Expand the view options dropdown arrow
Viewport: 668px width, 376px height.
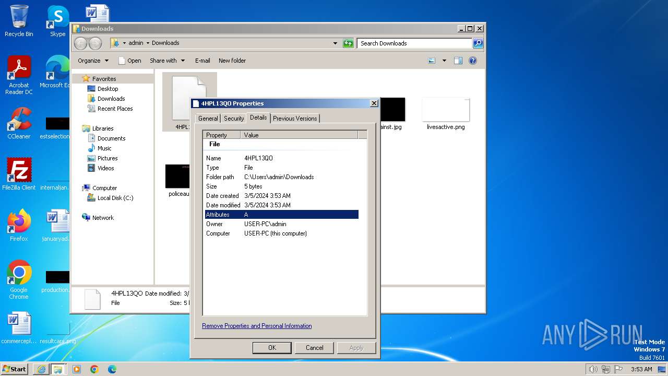[x=444, y=61]
